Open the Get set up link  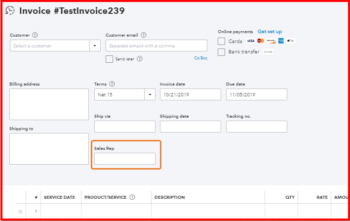(x=270, y=32)
